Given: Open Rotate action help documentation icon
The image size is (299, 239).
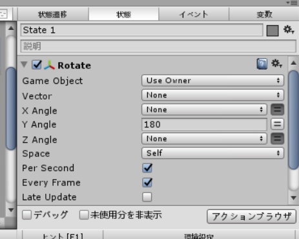Looking at the screenshot, I should pos(262,64).
